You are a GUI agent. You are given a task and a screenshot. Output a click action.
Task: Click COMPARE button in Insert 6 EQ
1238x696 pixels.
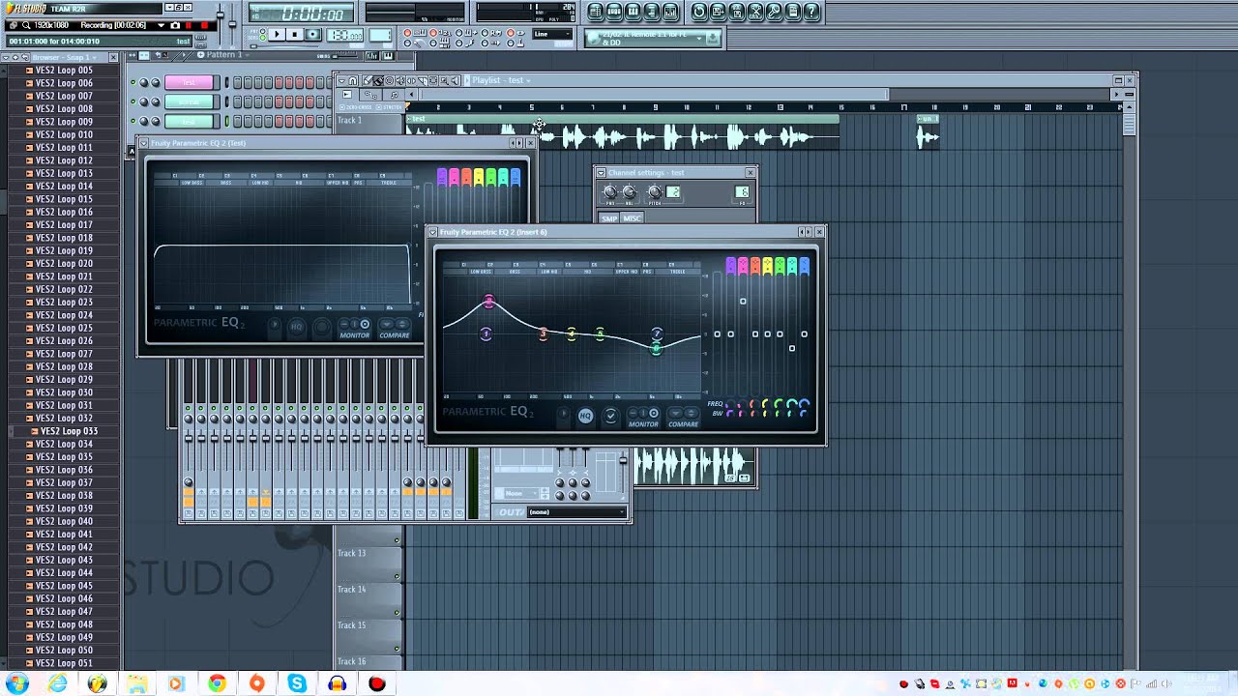[x=683, y=418]
